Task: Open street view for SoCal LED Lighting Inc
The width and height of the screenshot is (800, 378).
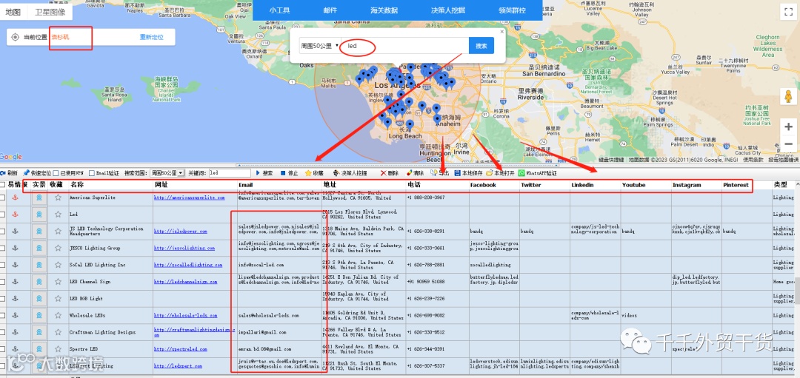Action: 39,265
